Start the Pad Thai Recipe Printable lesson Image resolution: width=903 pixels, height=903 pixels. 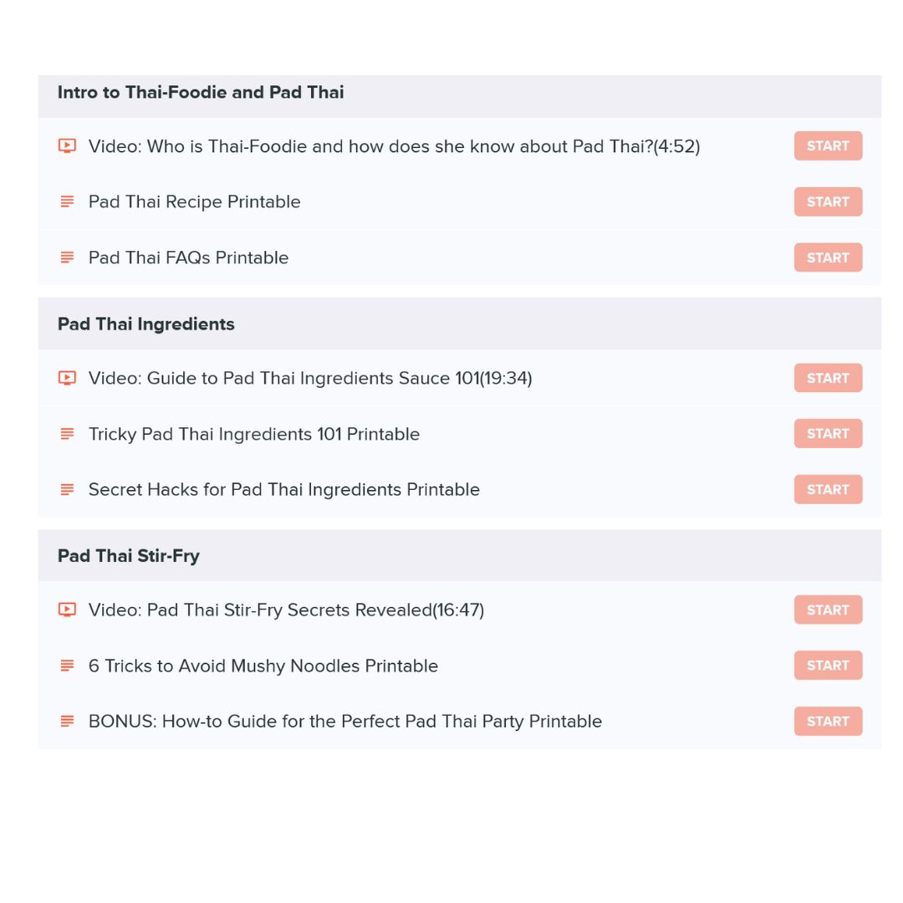pyautogui.click(x=828, y=202)
